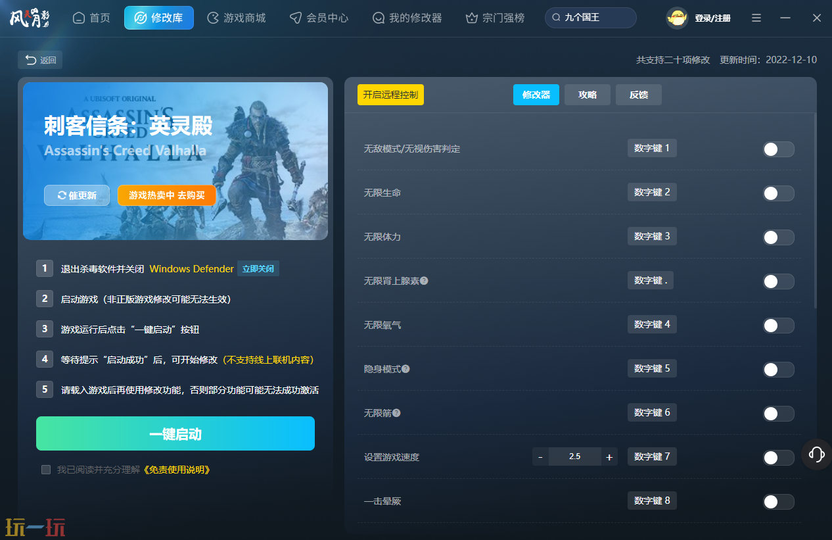Click the Windows Defender text in step 1
The width and height of the screenshot is (832, 540).
point(191,268)
